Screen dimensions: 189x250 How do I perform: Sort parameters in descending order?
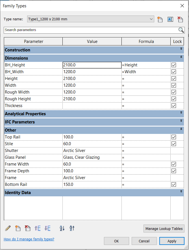[72, 228]
